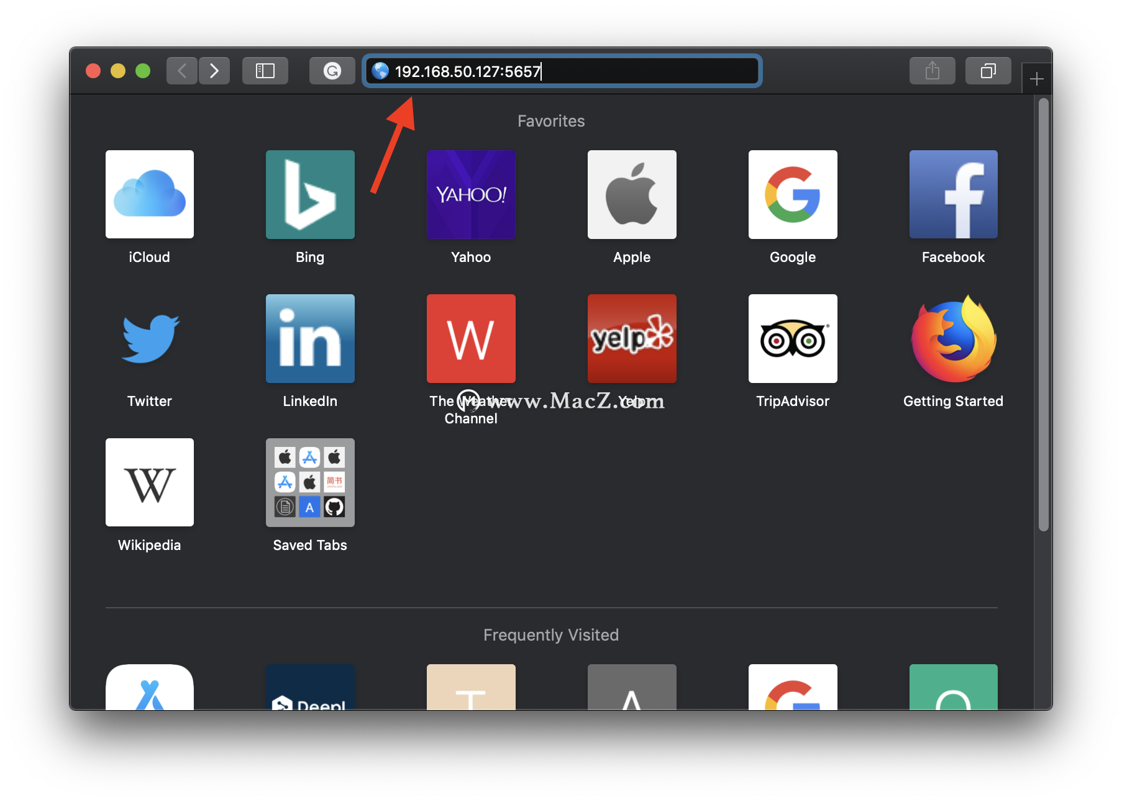Open The Weather Channel favorite
The image size is (1122, 802).
(x=471, y=338)
